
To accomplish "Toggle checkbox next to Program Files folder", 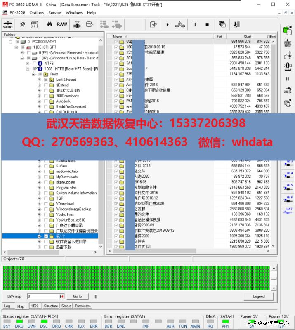I will 45,188.
